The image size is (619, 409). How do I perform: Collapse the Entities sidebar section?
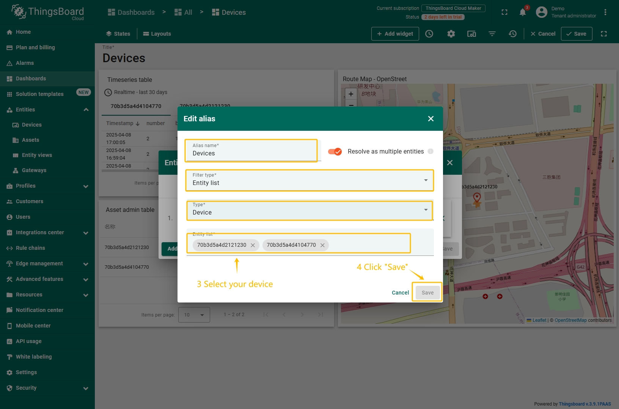click(x=86, y=110)
